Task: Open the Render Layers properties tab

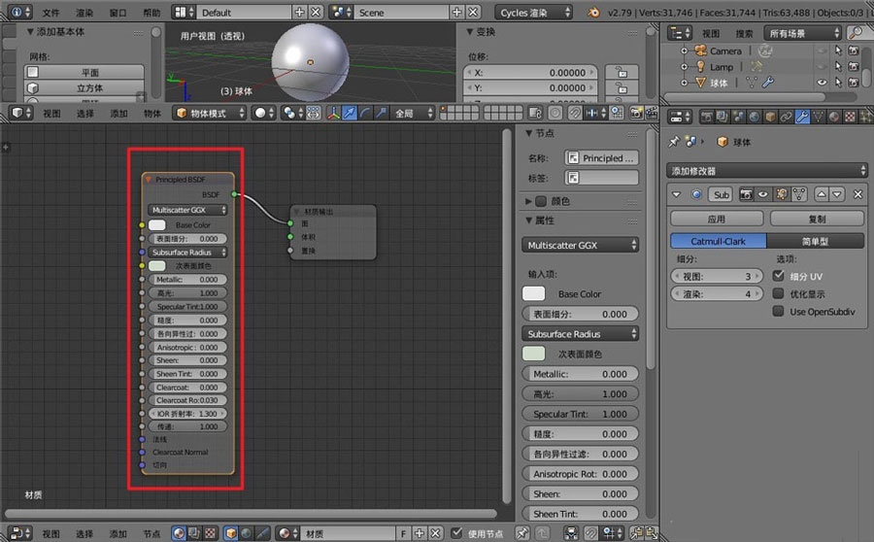Action: point(722,117)
